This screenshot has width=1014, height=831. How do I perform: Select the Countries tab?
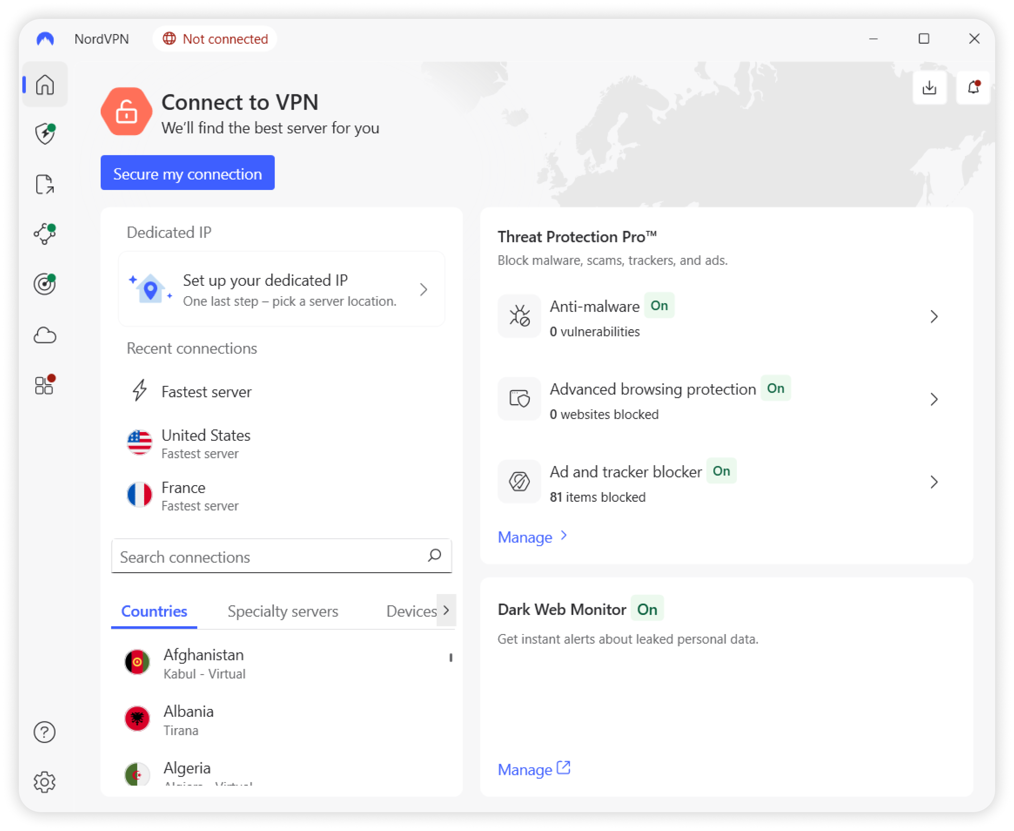(x=154, y=611)
